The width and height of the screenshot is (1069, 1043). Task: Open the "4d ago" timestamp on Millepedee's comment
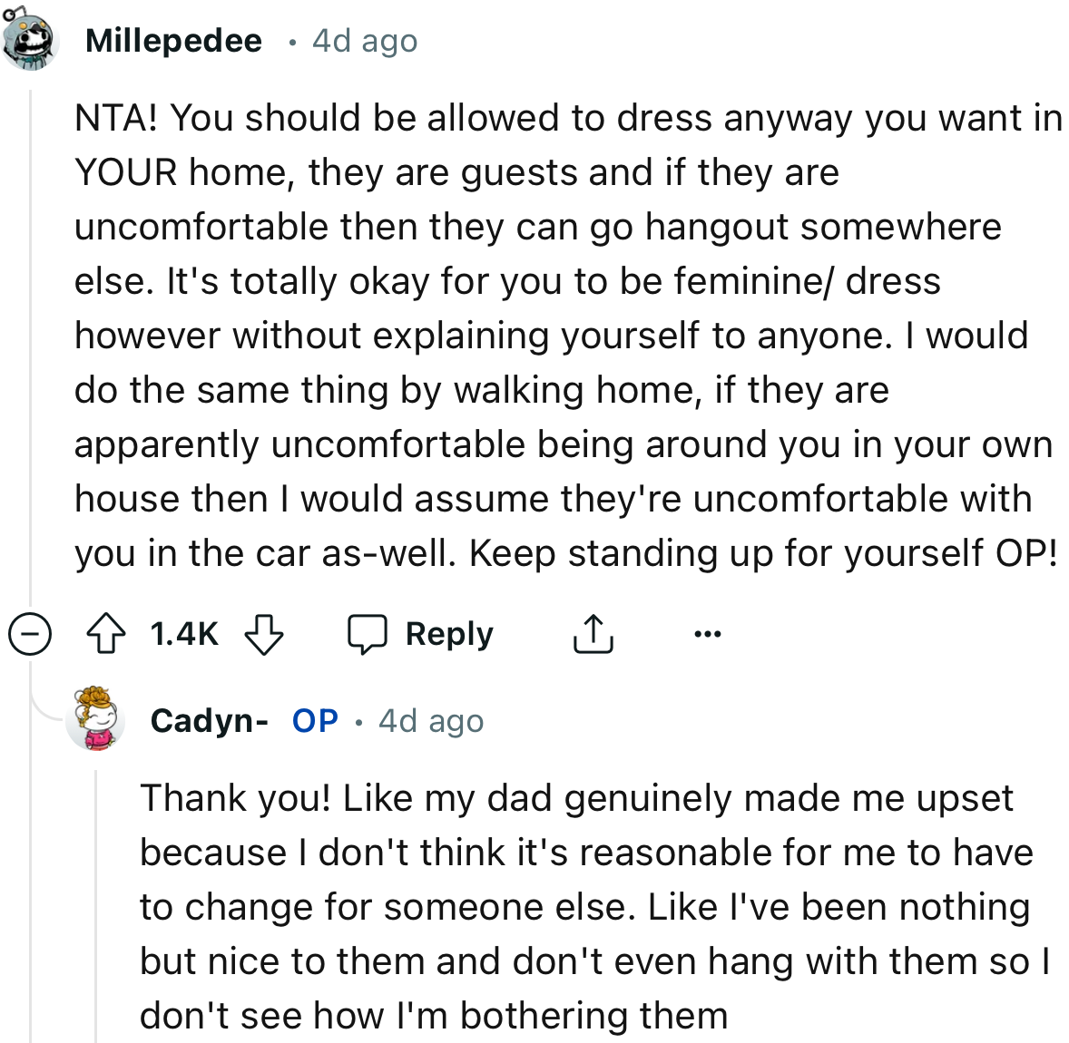pos(365,41)
